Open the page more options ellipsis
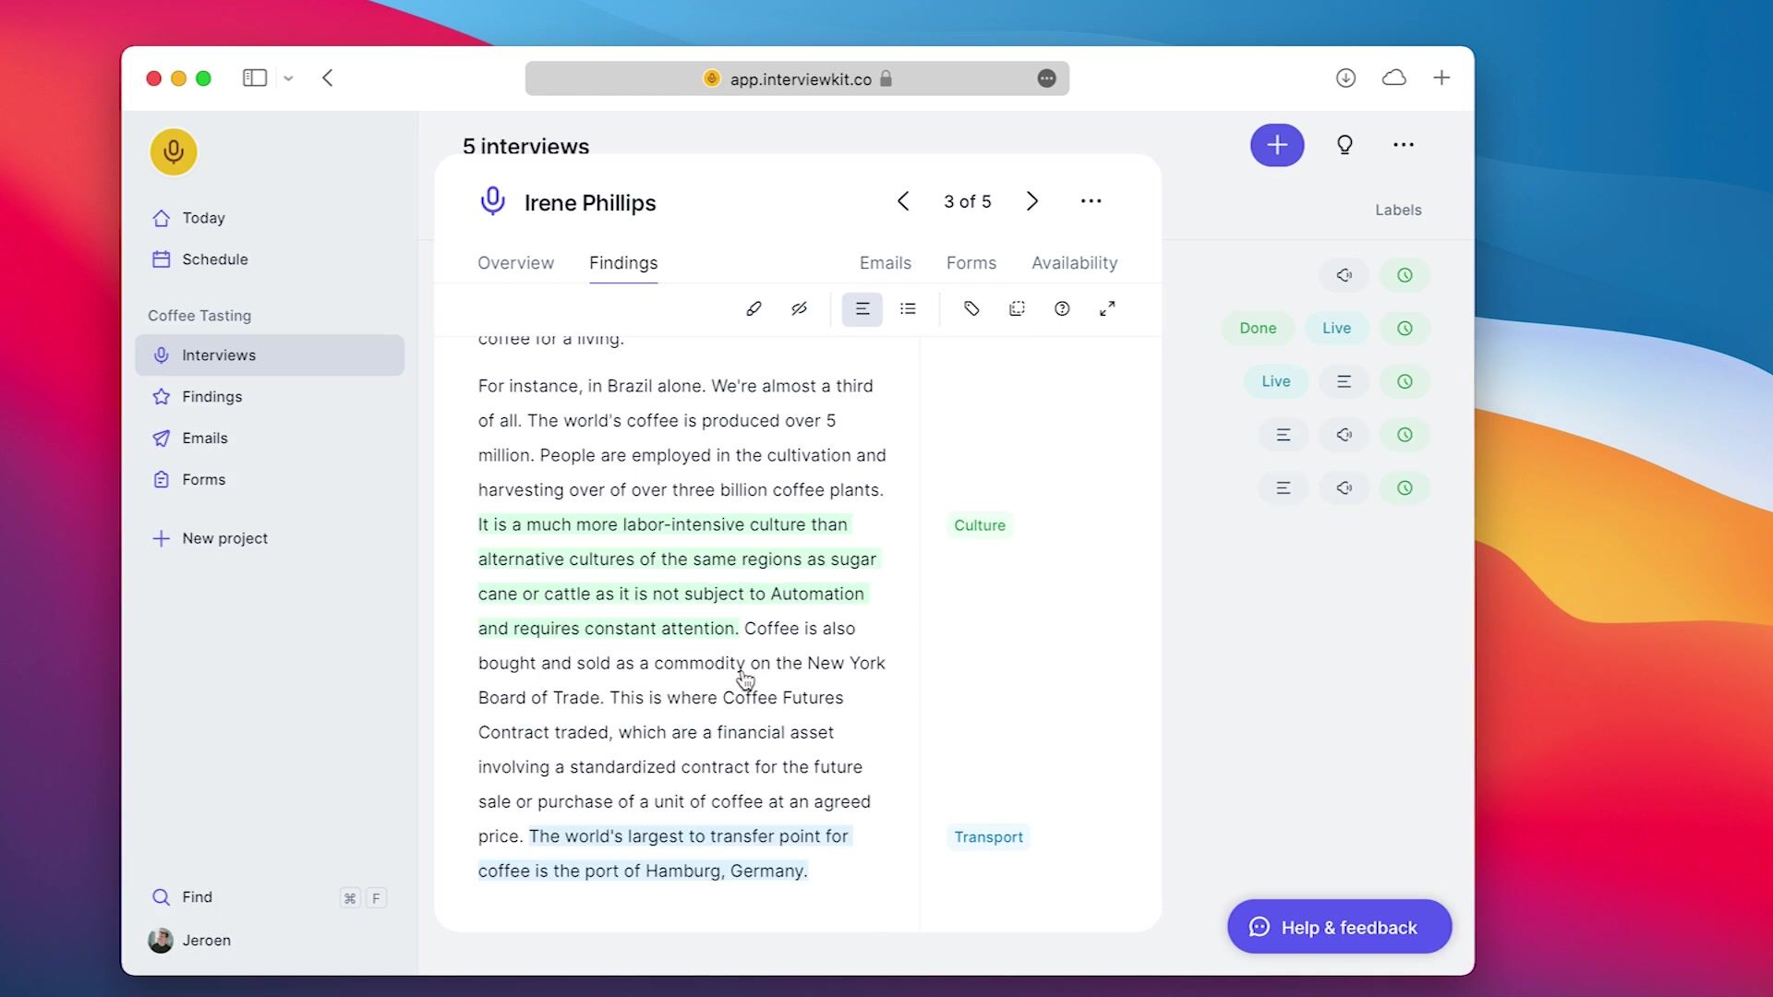Screen dimensions: 1773x997 coord(1404,145)
